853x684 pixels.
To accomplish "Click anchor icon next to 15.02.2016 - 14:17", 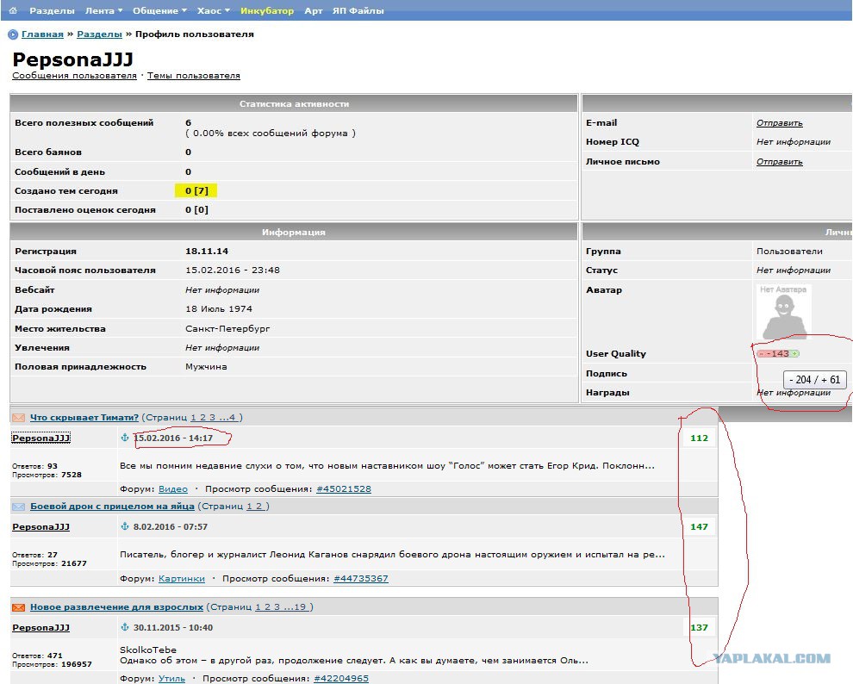I will pyautogui.click(x=125, y=438).
